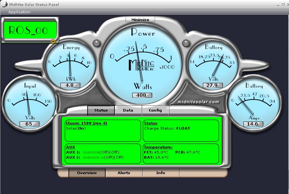Maximize the Status Panel window
The image size is (289, 194).
pos(283,5)
